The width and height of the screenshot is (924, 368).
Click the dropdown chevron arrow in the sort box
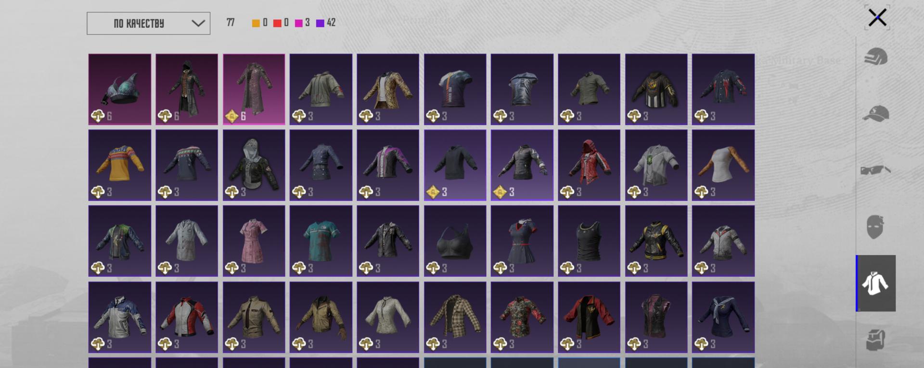[x=198, y=23]
